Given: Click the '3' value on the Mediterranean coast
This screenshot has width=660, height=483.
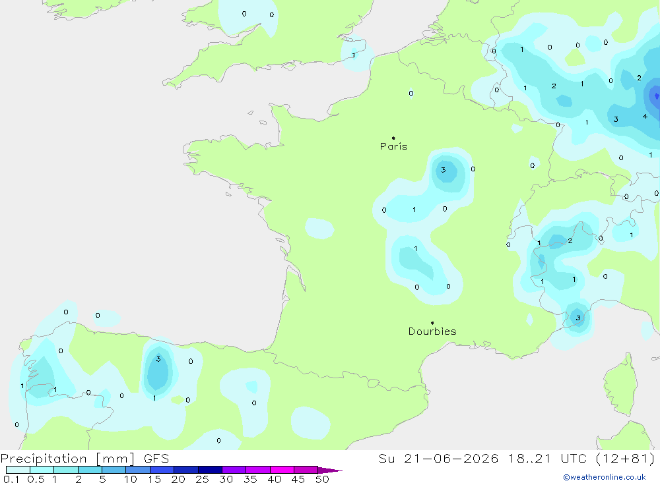Looking at the screenshot, I should [578, 318].
